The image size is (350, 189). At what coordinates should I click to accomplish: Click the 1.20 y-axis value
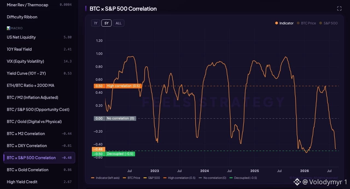[x=99, y=41]
